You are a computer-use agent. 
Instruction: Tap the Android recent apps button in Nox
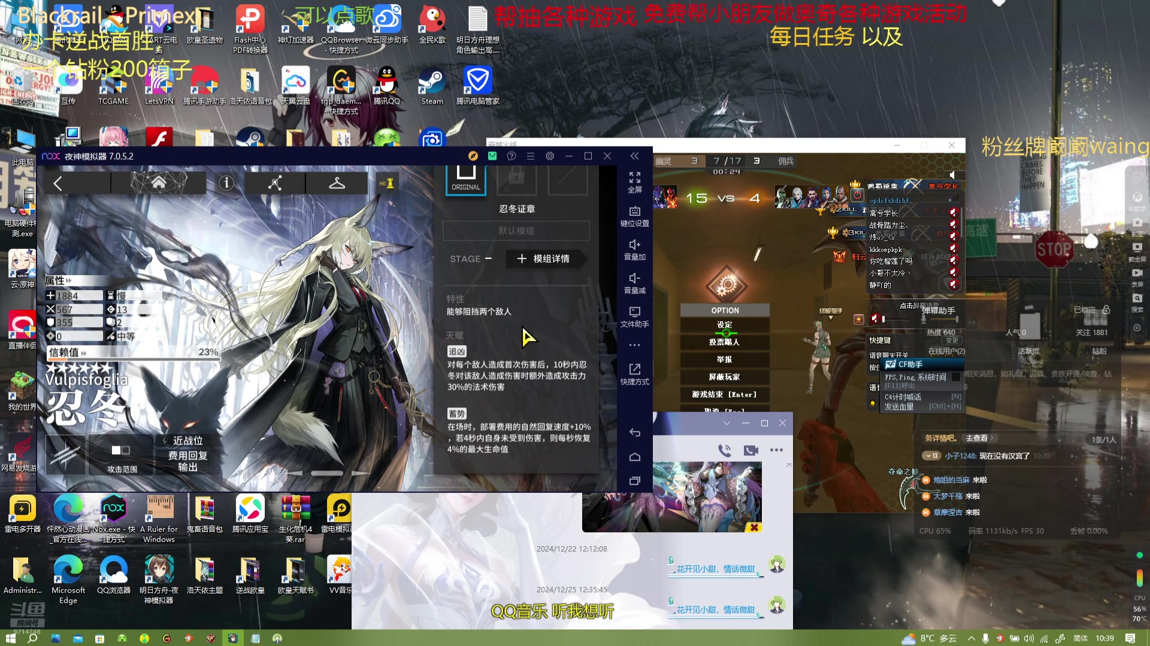(635, 481)
